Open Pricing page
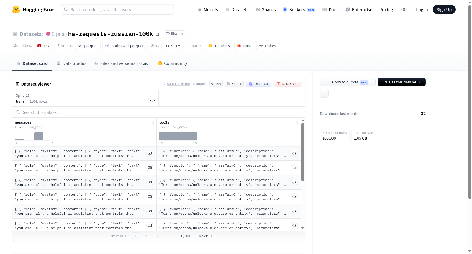This screenshot has width=472, height=254. [x=386, y=9]
